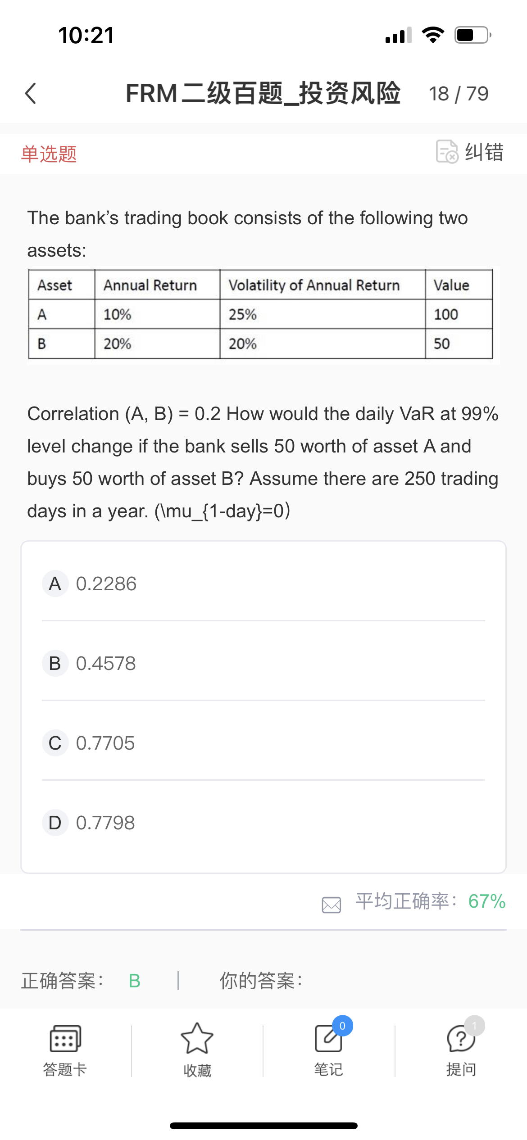This screenshot has height=1140, width=527.
Task: Tap the Wi-Fi status icon
Action: [433, 35]
